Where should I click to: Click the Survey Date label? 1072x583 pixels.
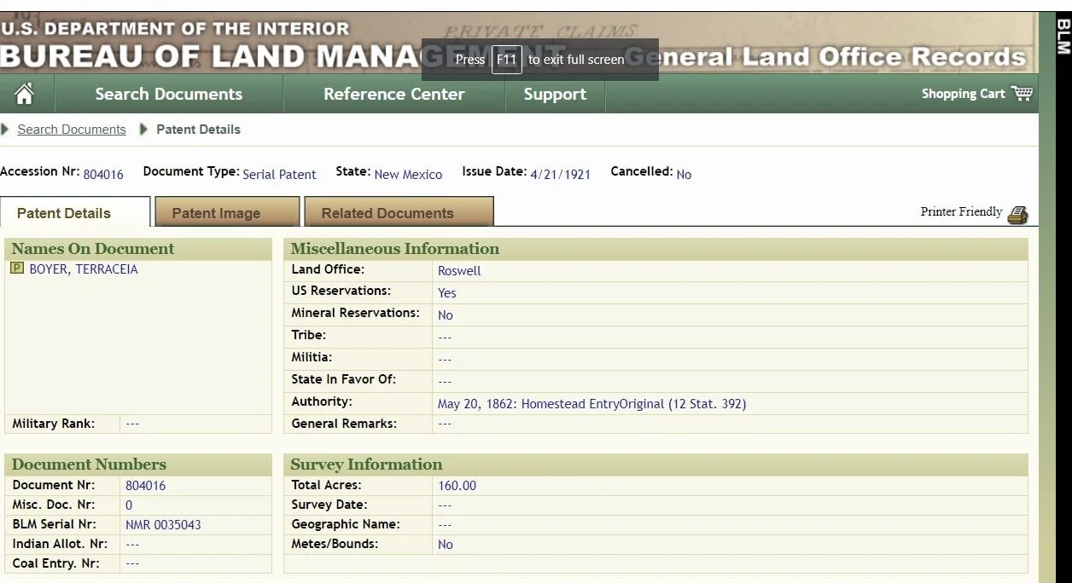tap(329, 505)
